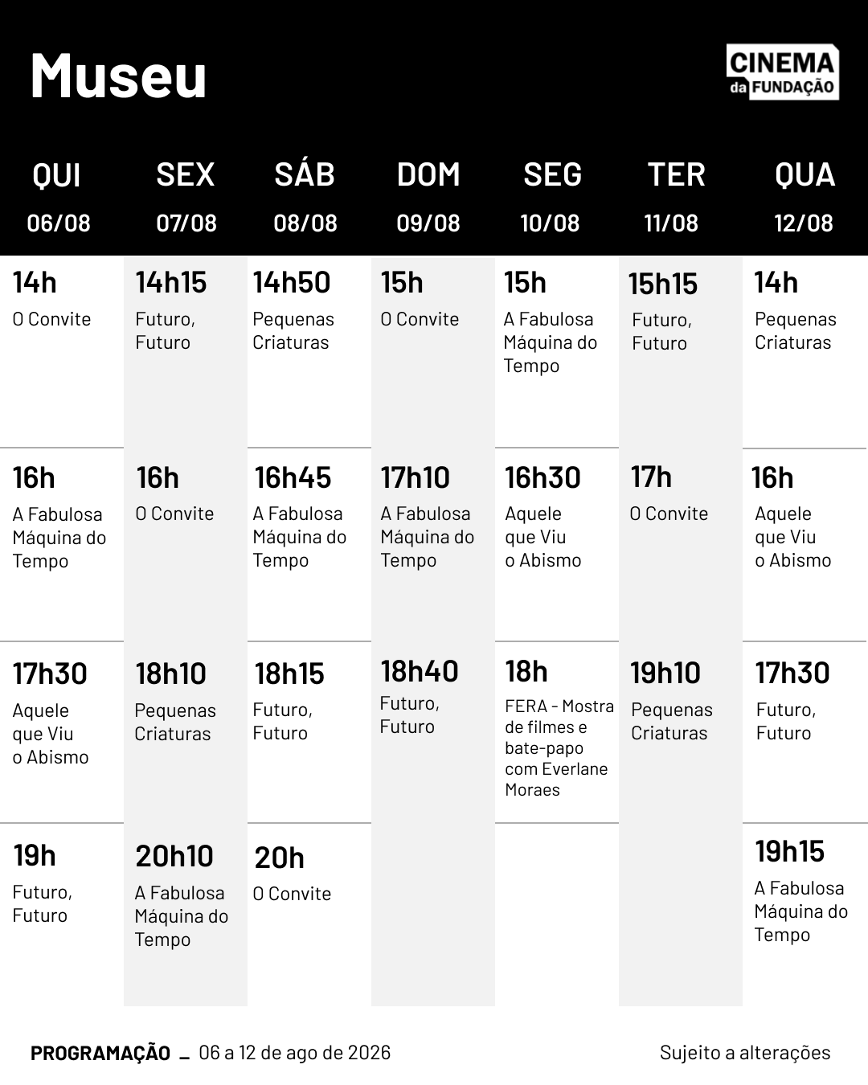The width and height of the screenshot is (868, 1085).
Task: Click the Museu title
Action: click(x=119, y=76)
